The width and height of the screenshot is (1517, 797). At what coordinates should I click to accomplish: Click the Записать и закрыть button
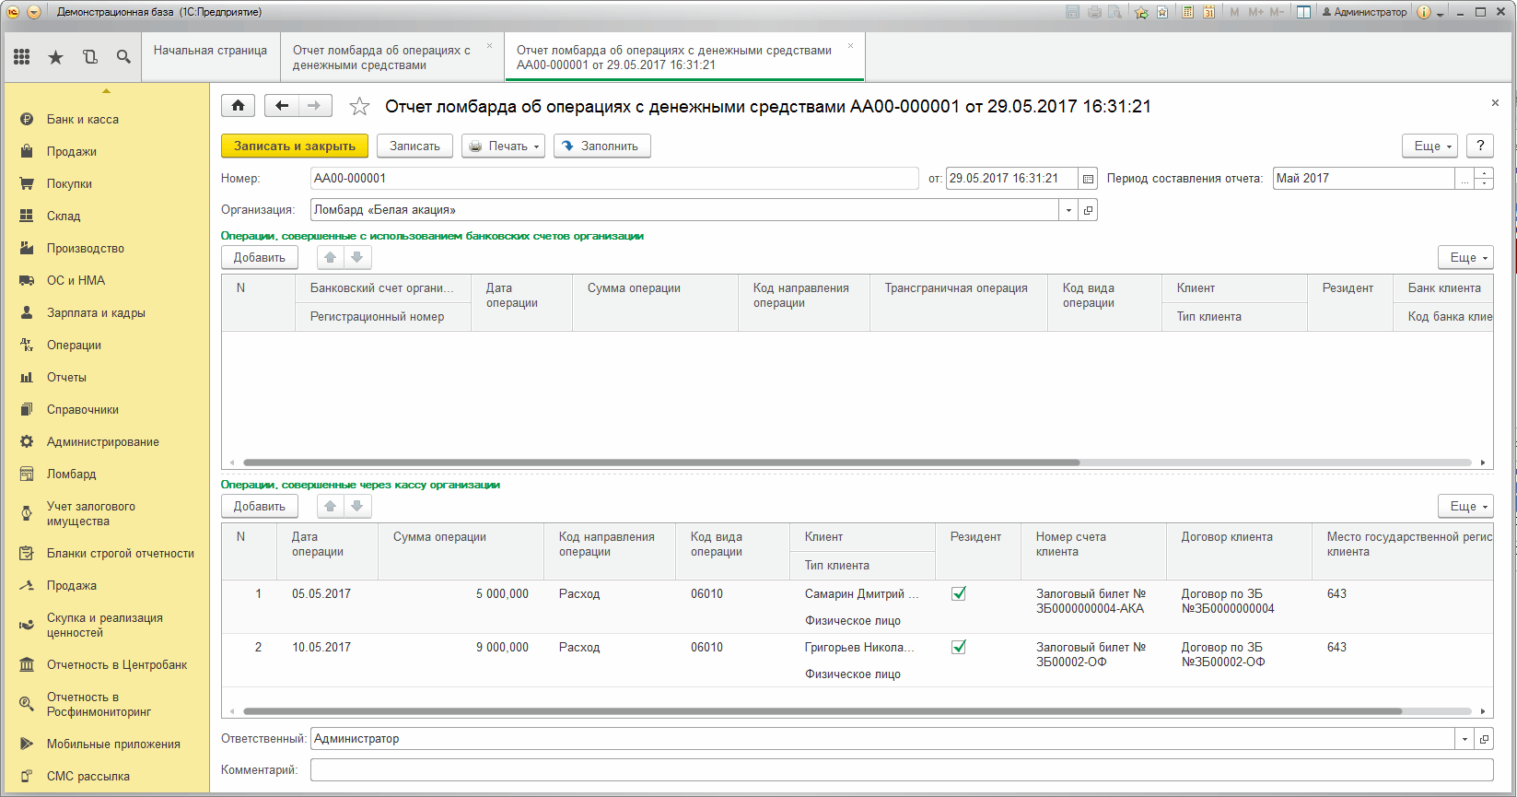295,146
